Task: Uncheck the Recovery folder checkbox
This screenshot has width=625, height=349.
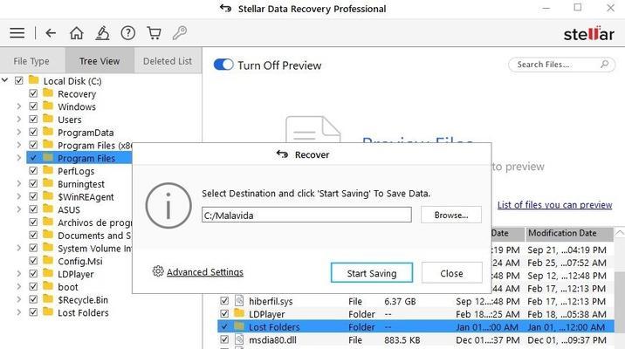Action: click(33, 93)
